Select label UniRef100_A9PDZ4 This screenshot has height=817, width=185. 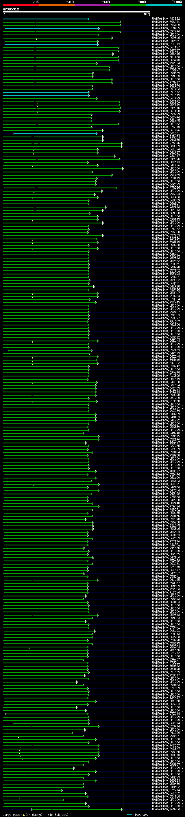166,63
